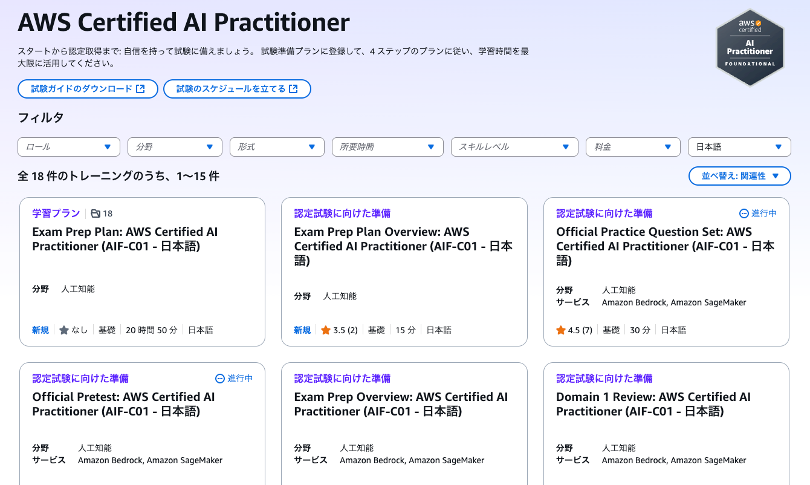This screenshot has width=810, height=485.
Task: Click the 30 分 duration text
Action: (640, 330)
